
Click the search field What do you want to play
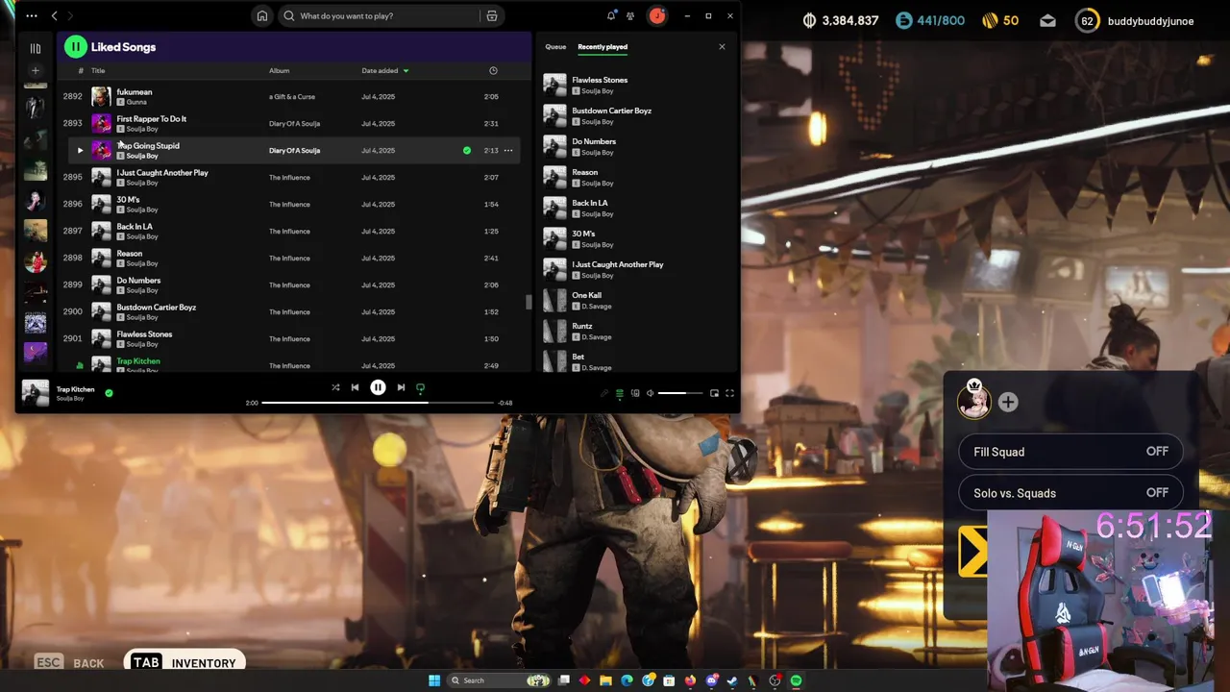click(x=388, y=15)
